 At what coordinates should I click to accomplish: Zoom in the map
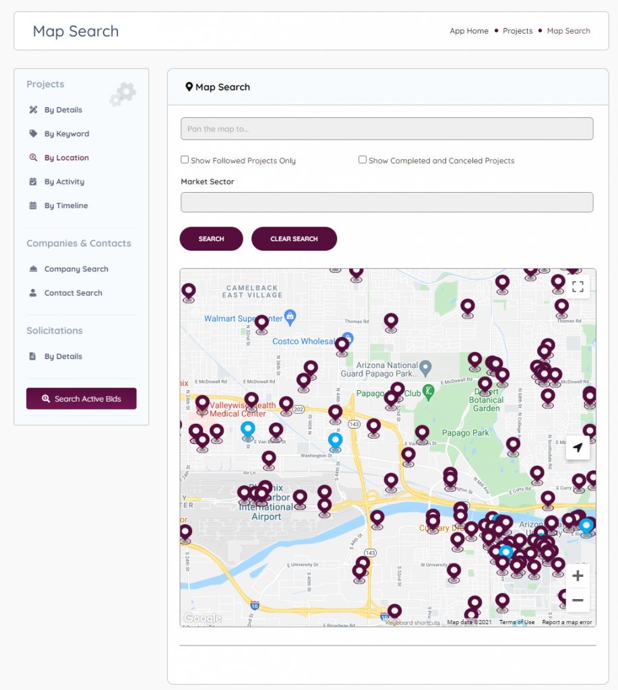click(x=578, y=575)
